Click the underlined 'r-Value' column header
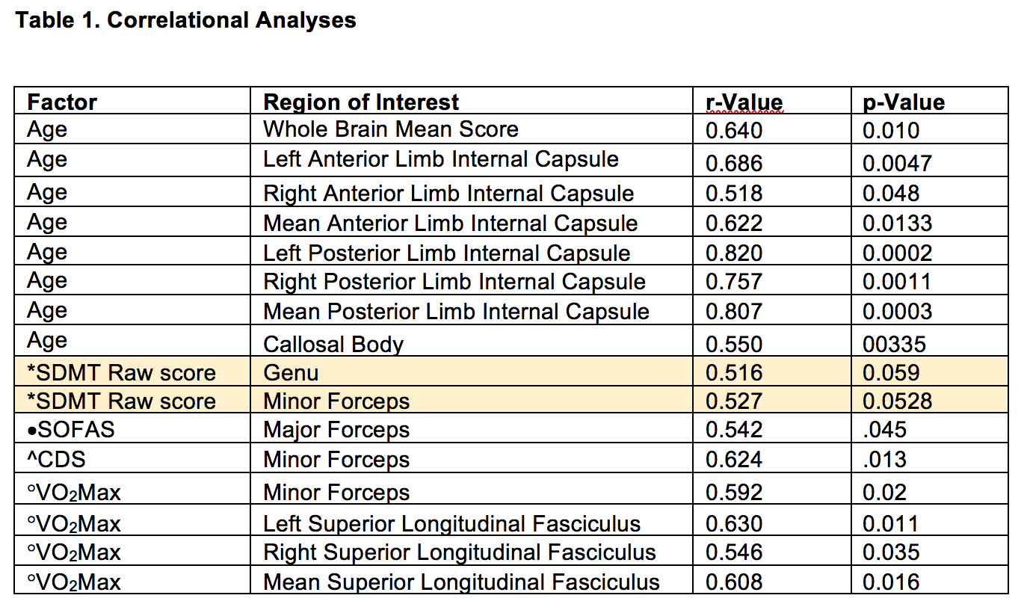 (744, 102)
